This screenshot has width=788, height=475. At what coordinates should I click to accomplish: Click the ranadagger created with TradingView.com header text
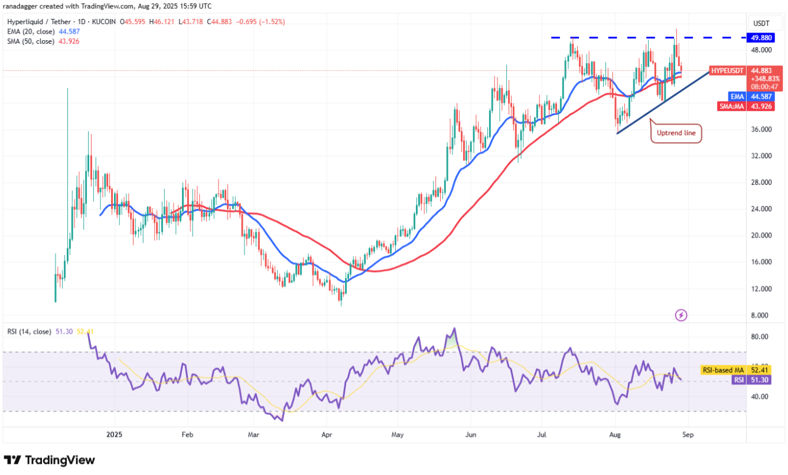coord(106,8)
